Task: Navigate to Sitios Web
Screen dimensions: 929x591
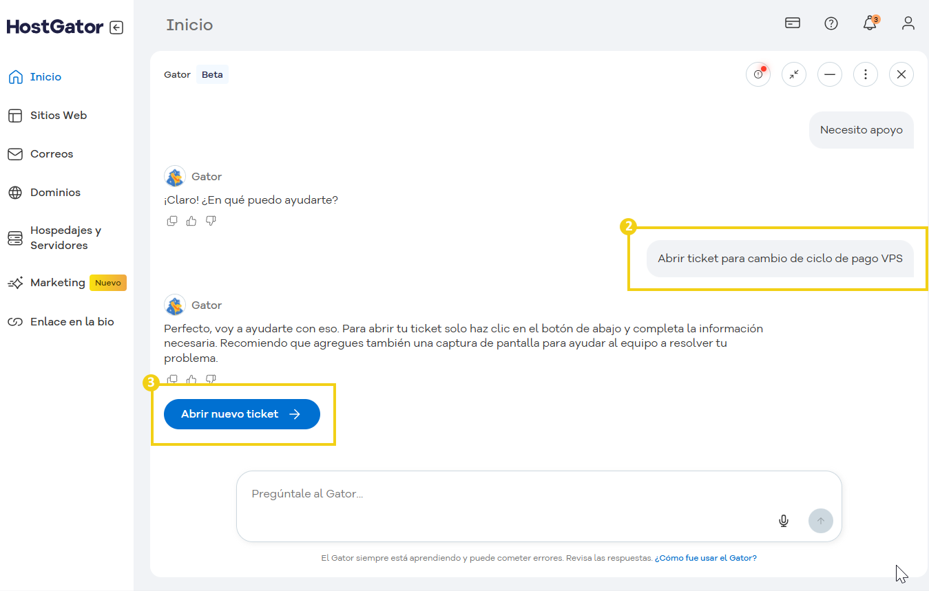Action: pyautogui.click(x=59, y=115)
